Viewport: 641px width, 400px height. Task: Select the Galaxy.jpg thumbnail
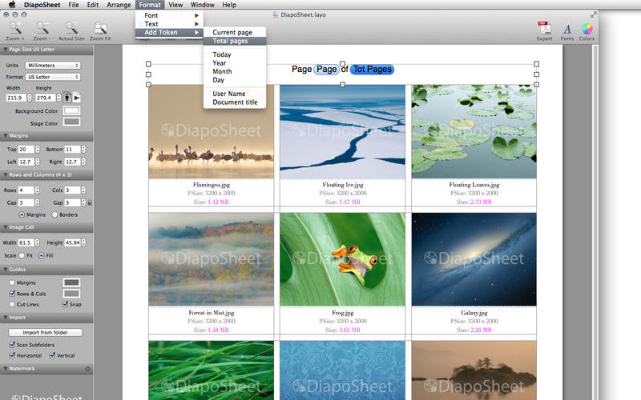pos(474,259)
